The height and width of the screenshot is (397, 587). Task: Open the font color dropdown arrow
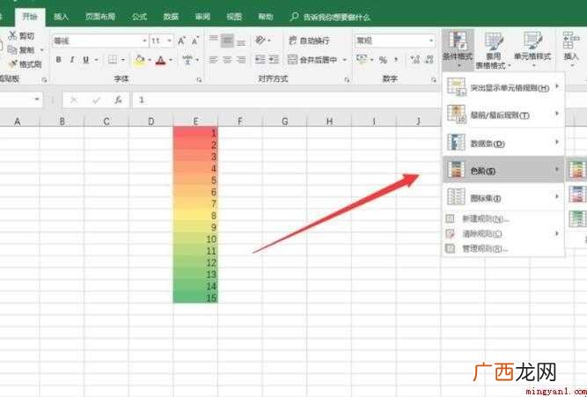171,60
